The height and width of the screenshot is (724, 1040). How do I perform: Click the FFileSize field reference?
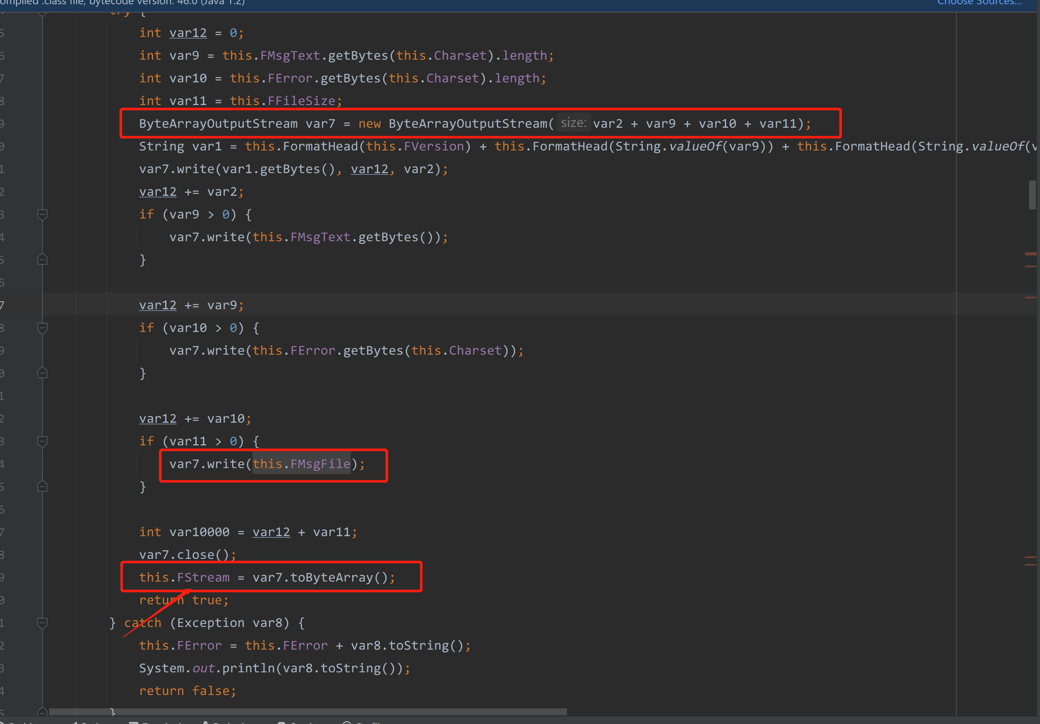pyautogui.click(x=301, y=101)
